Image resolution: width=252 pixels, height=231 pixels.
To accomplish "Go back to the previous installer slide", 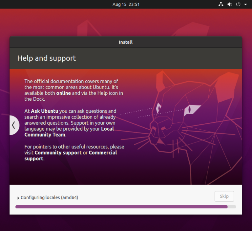I will coord(14,125).
